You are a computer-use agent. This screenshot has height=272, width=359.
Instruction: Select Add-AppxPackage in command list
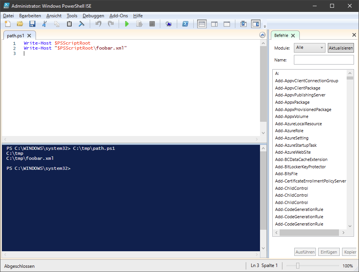pyautogui.click(x=292, y=102)
